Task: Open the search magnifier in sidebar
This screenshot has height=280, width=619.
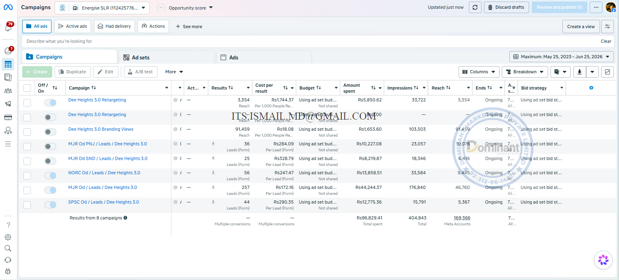Action: (x=8, y=248)
